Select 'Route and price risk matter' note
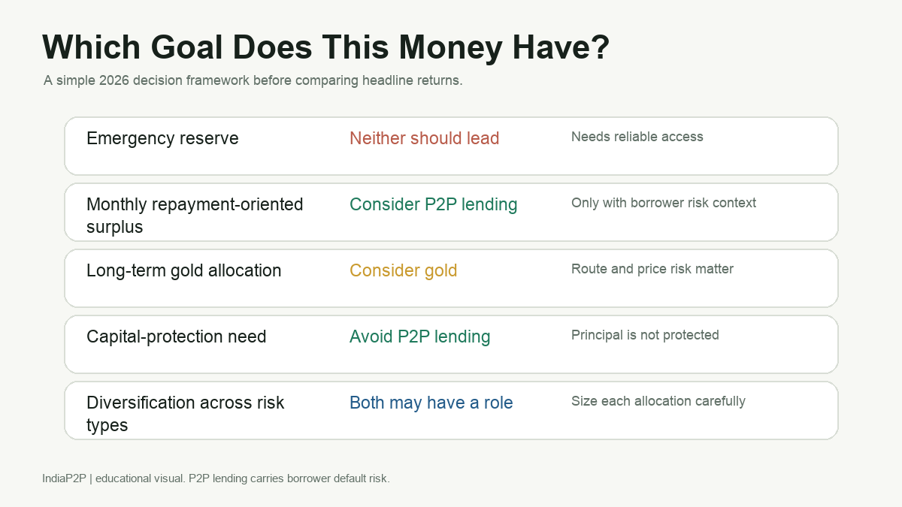 652,269
